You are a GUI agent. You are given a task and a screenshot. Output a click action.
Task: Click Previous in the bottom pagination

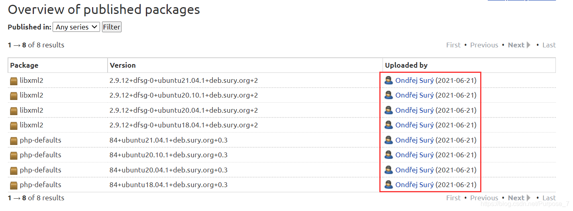484,198
